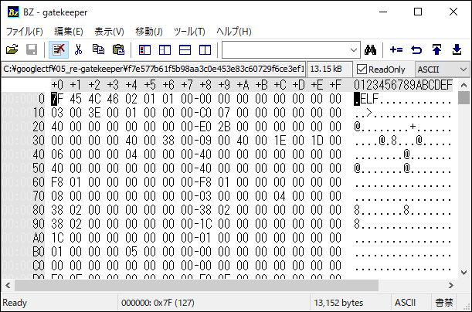Copy selection using the copy icon
Screen dimensions: 472x312
98,49
